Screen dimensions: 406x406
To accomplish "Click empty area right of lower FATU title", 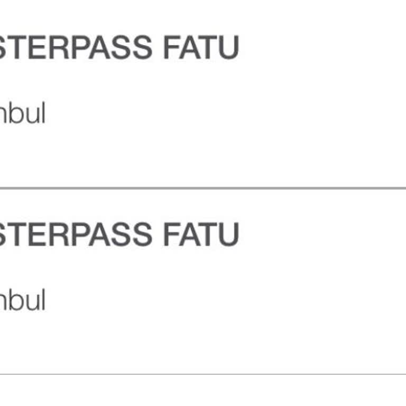I will [x=322, y=235].
